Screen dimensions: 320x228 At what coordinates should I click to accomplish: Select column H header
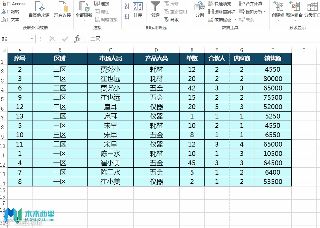pyautogui.click(x=273, y=50)
